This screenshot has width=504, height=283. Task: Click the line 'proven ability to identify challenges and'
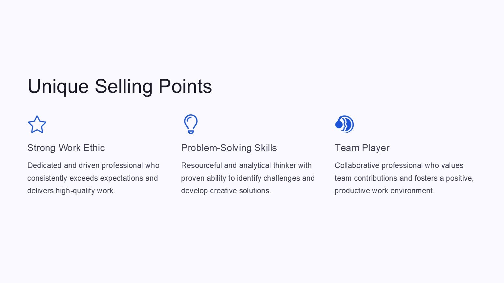(248, 178)
